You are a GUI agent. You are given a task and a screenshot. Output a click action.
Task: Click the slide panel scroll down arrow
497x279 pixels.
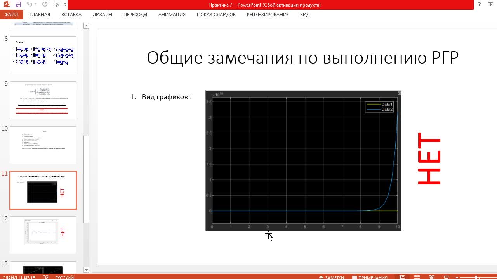pyautogui.click(x=87, y=270)
